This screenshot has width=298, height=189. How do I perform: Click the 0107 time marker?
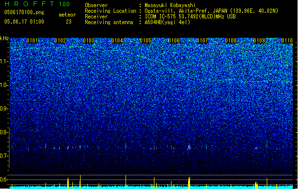[202, 41]
